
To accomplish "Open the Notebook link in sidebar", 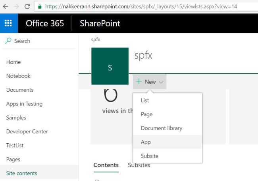I will [18, 76].
